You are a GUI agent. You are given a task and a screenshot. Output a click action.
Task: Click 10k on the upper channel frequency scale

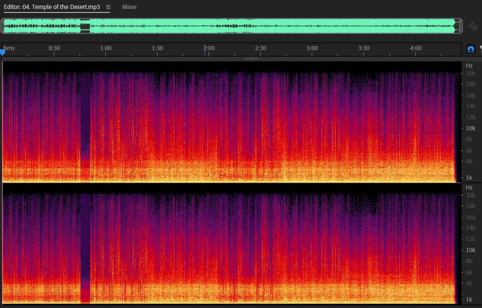click(x=471, y=128)
